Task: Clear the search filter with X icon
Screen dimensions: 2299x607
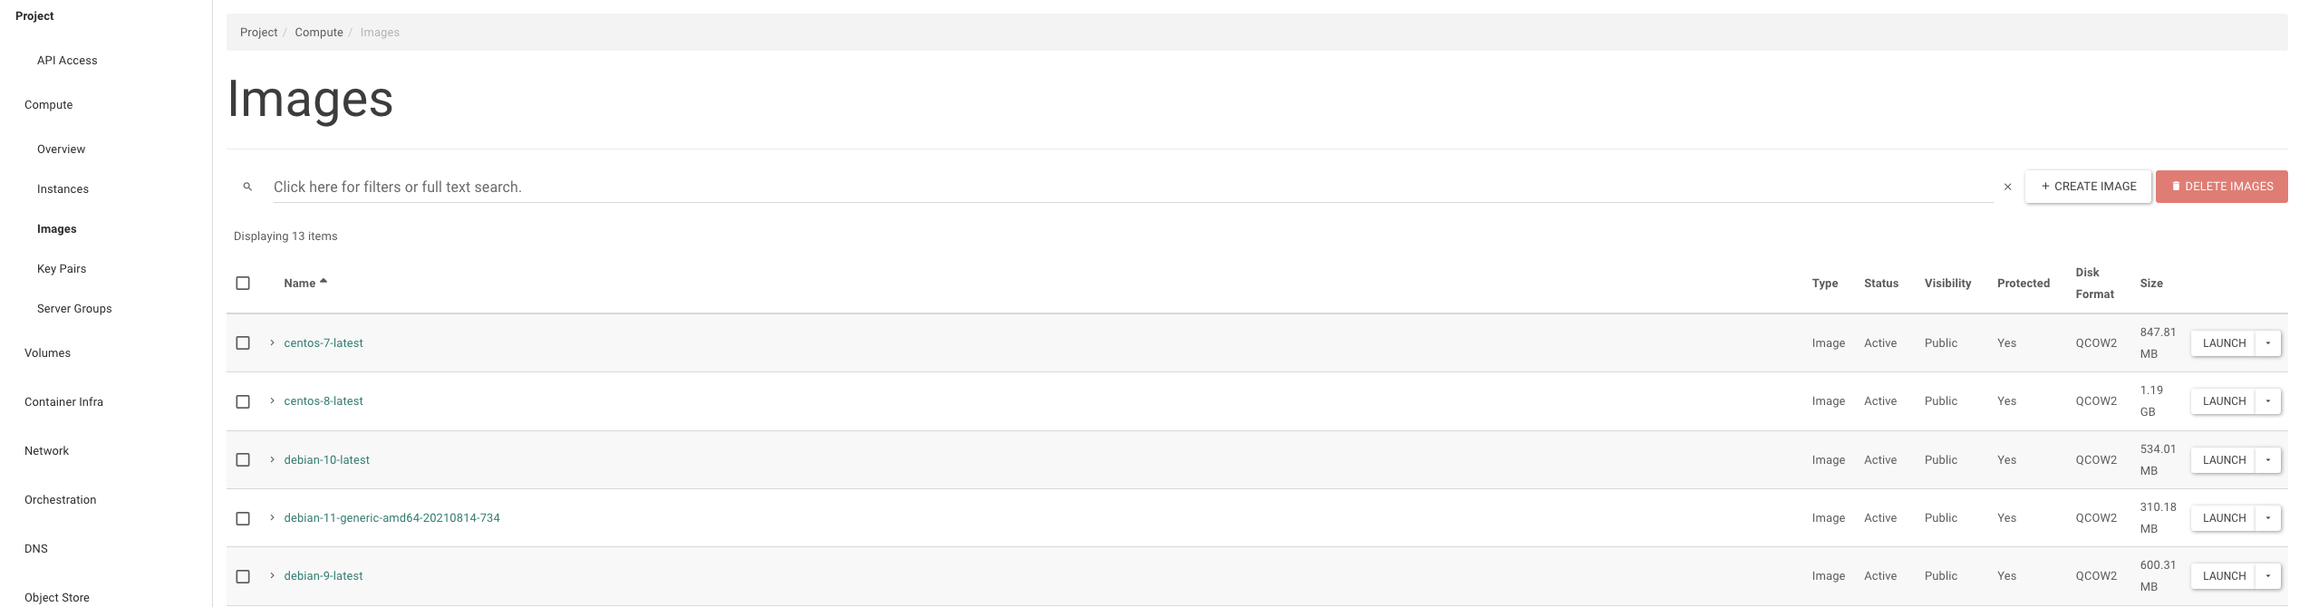Action: click(2007, 187)
